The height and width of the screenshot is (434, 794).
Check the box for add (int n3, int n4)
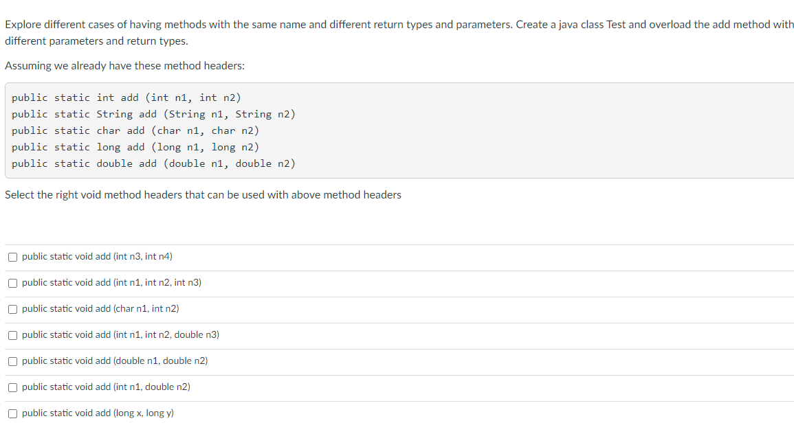pyautogui.click(x=12, y=257)
